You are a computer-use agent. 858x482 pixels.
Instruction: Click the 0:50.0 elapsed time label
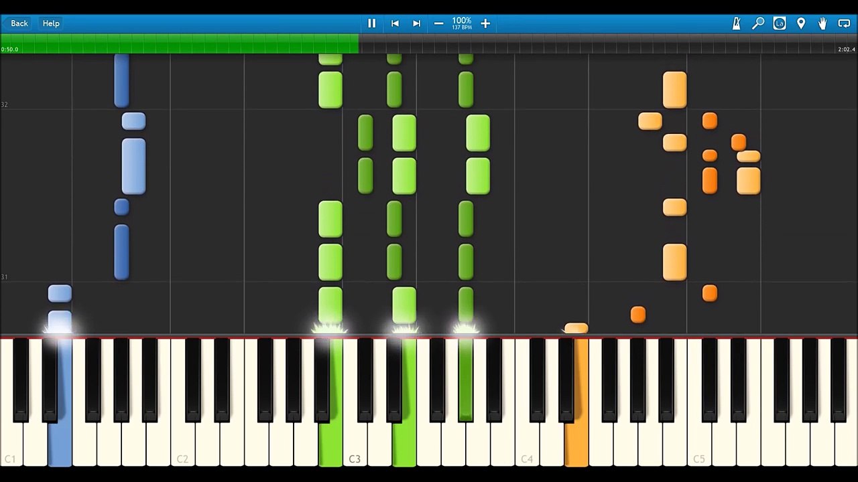tap(10, 50)
